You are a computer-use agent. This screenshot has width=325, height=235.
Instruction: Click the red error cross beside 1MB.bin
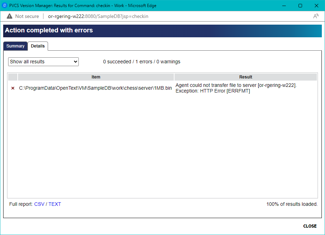pyautogui.click(x=13, y=88)
